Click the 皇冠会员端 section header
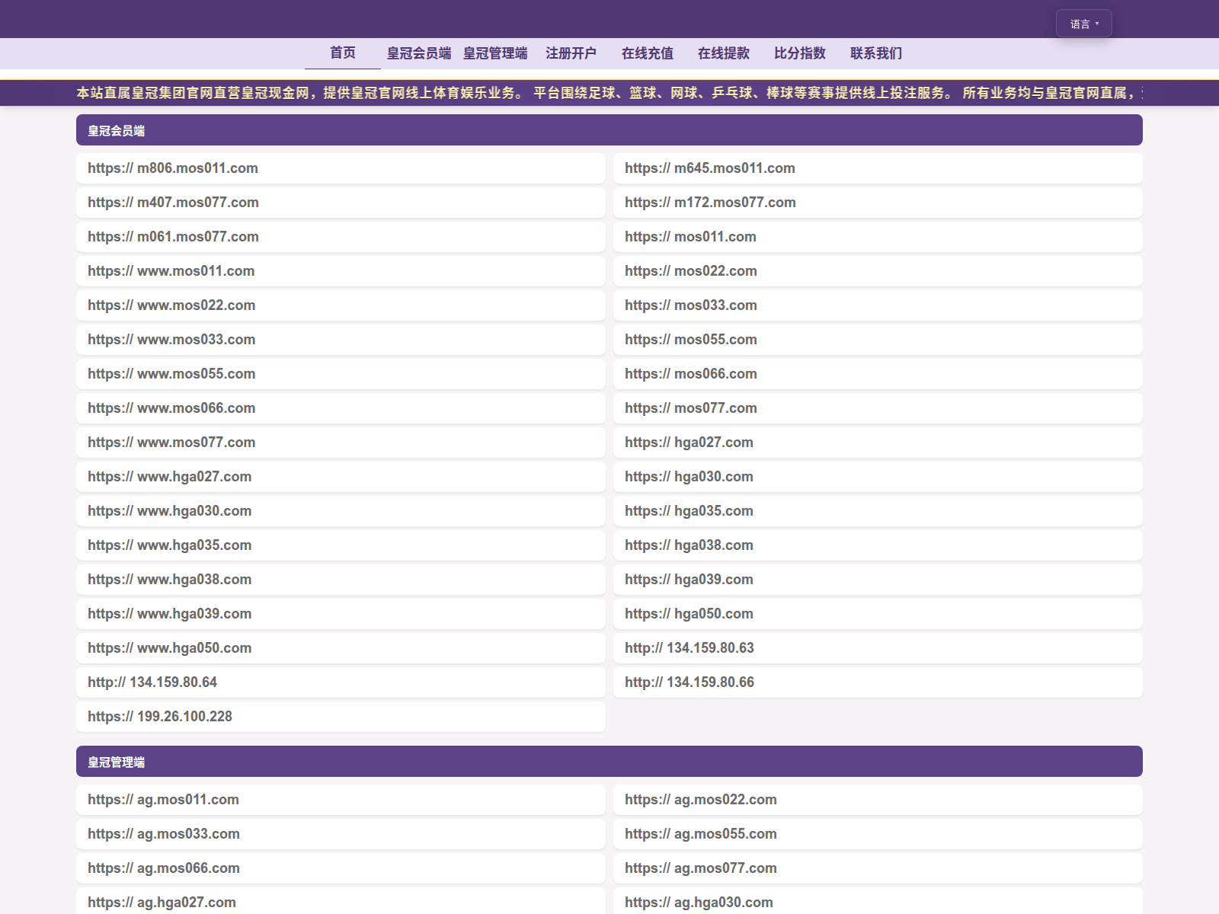The height and width of the screenshot is (914, 1219). (609, 130)
